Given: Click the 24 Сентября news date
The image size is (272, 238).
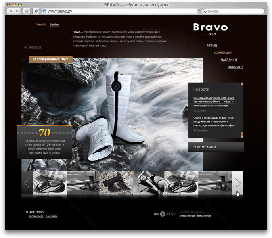Looking at the screenshot, I should point(200,130).
